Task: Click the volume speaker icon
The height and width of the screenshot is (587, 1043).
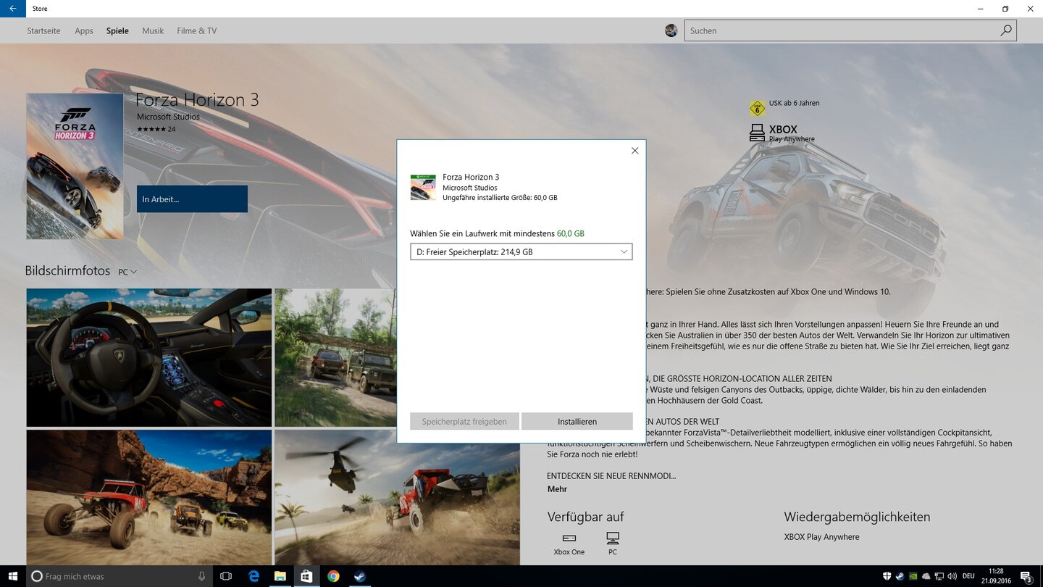Action: coord(952,576)
